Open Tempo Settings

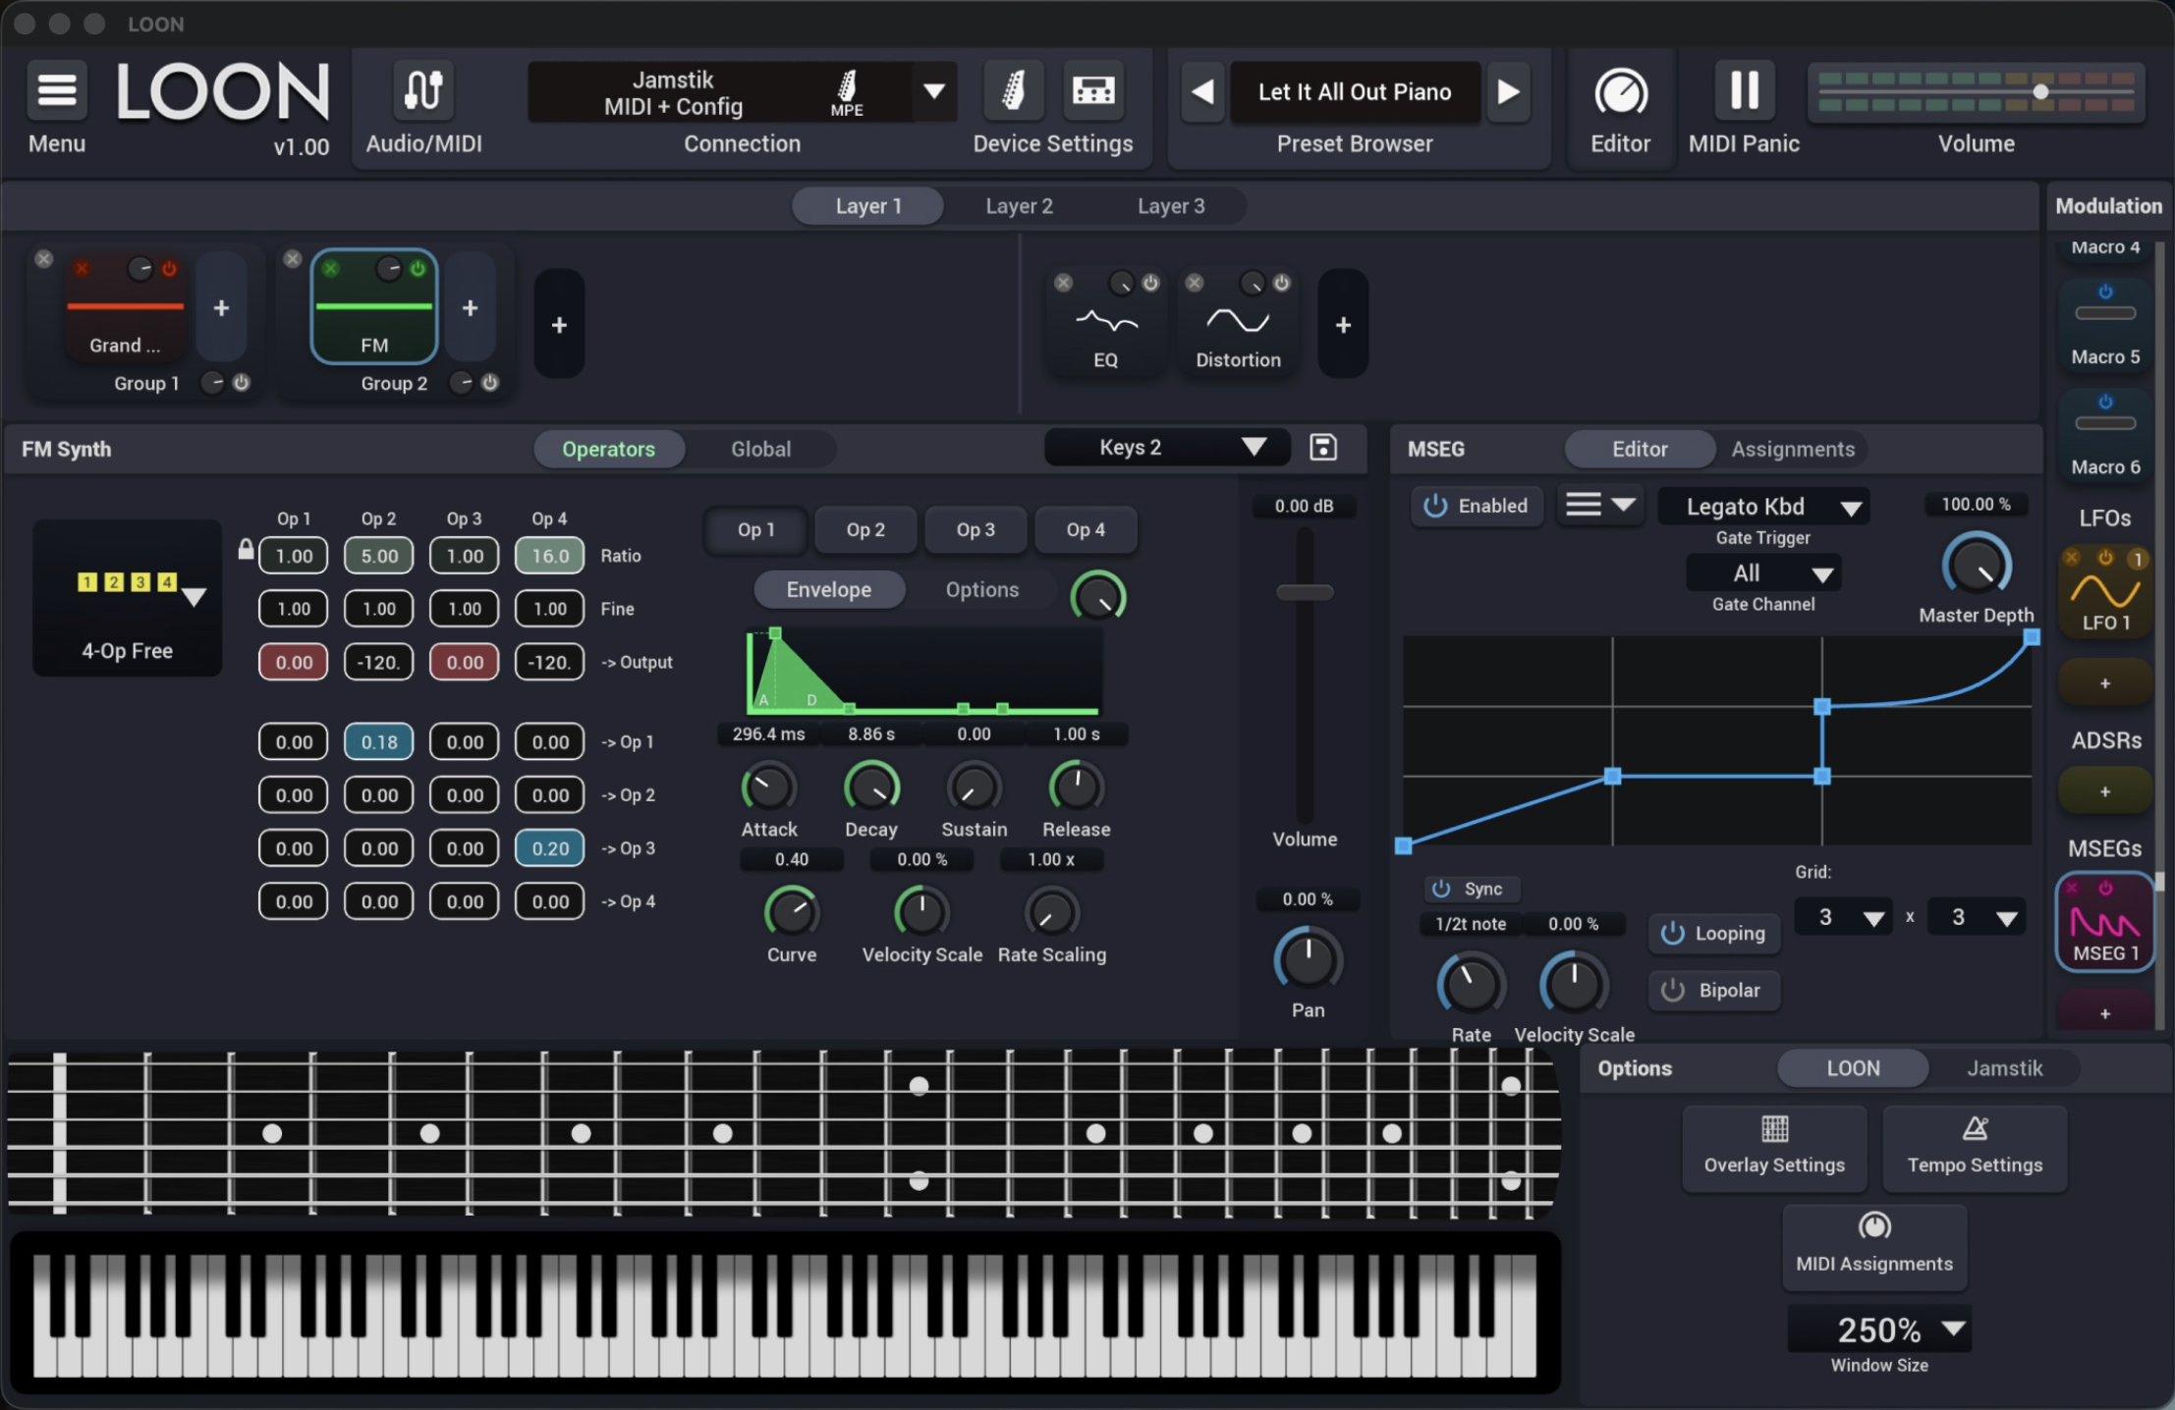pyautogui.click(x=1975, y=1147)
